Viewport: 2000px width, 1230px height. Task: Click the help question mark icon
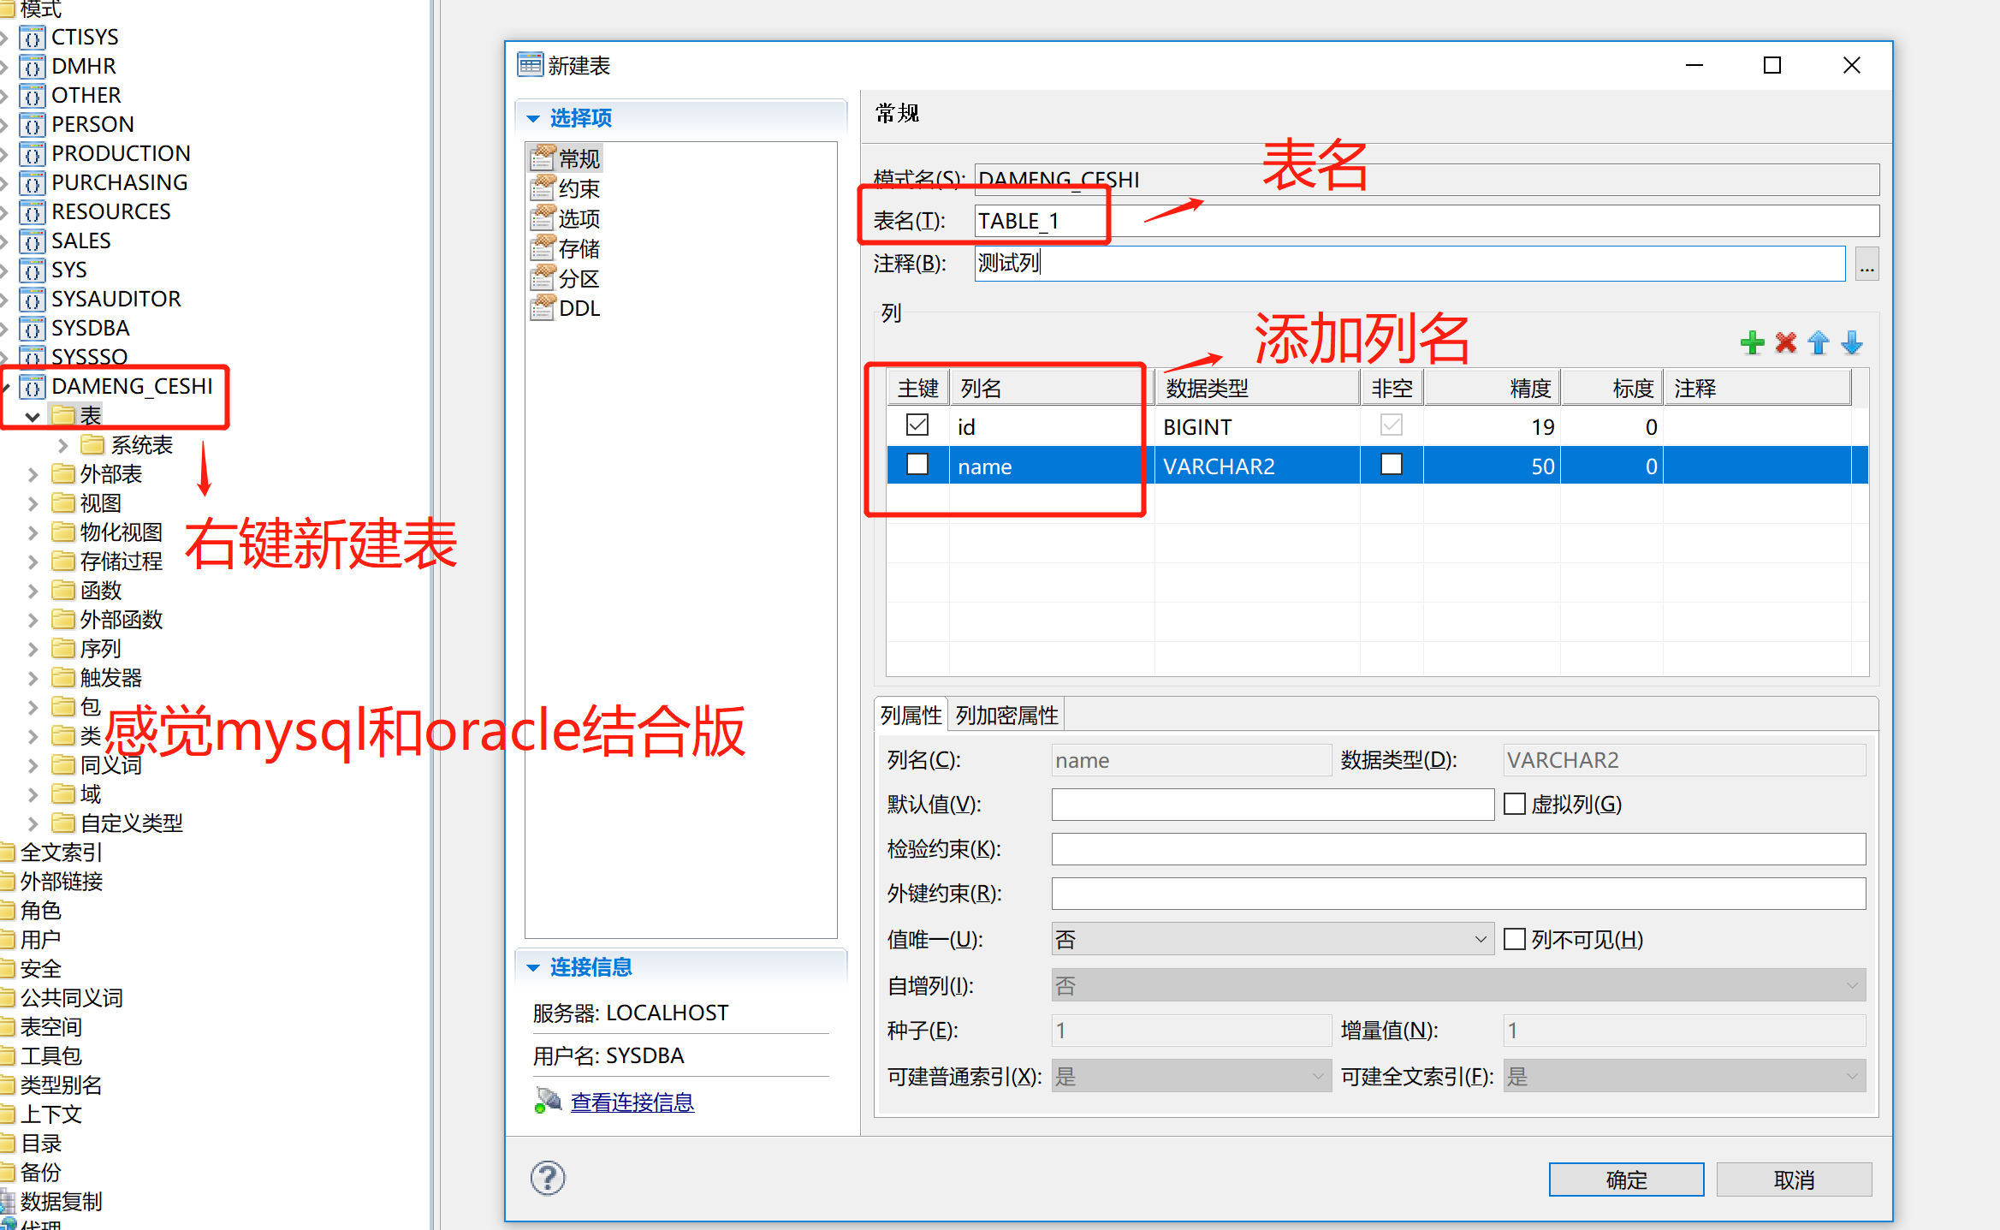pos(548,1179)
